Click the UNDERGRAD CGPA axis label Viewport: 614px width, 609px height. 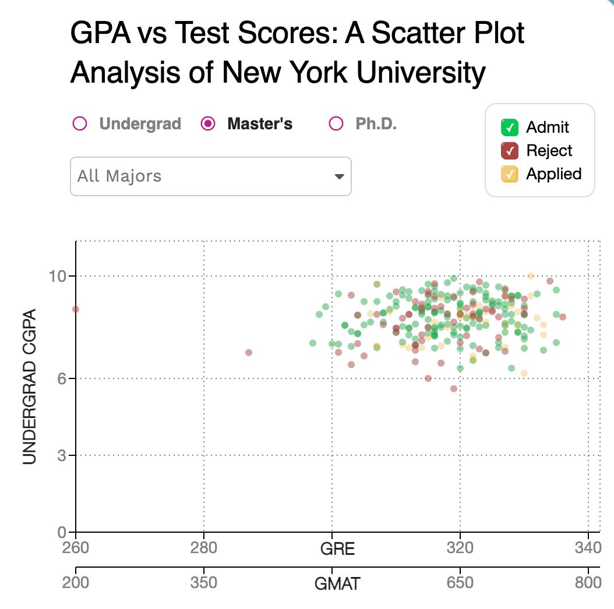click(x=30, y=386)
